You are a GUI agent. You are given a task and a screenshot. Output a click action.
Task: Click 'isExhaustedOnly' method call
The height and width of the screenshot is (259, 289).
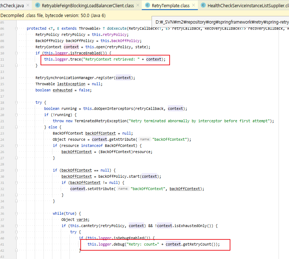point(190,226)
